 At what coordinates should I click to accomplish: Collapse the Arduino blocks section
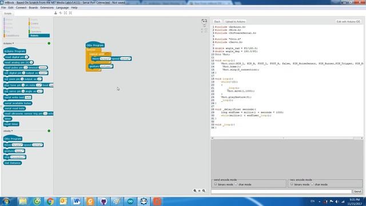point(9,43)
